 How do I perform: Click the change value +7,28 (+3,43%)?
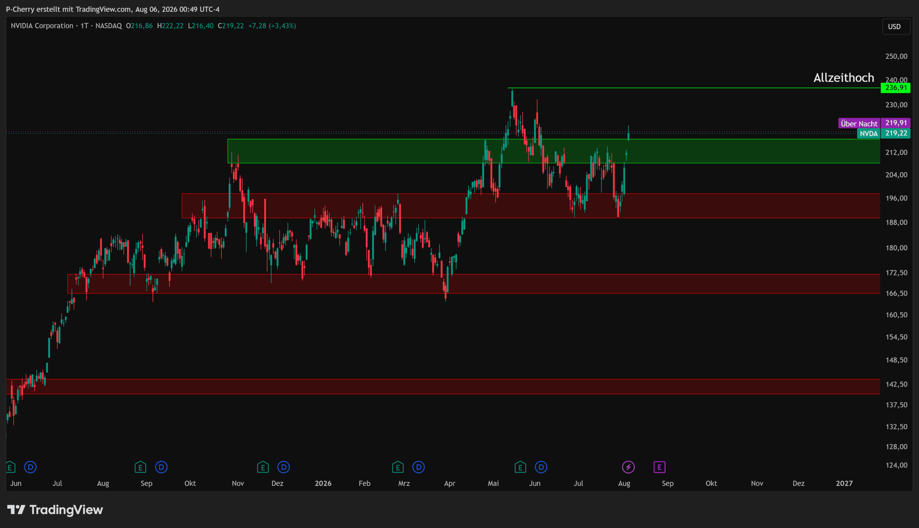(272, 26)
